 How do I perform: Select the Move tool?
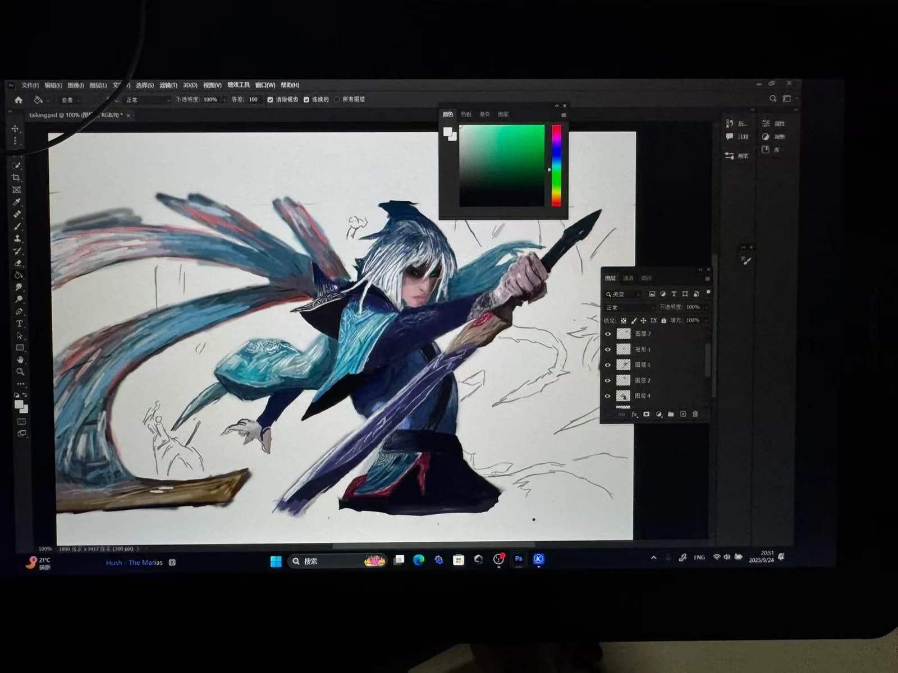(15, 129)
